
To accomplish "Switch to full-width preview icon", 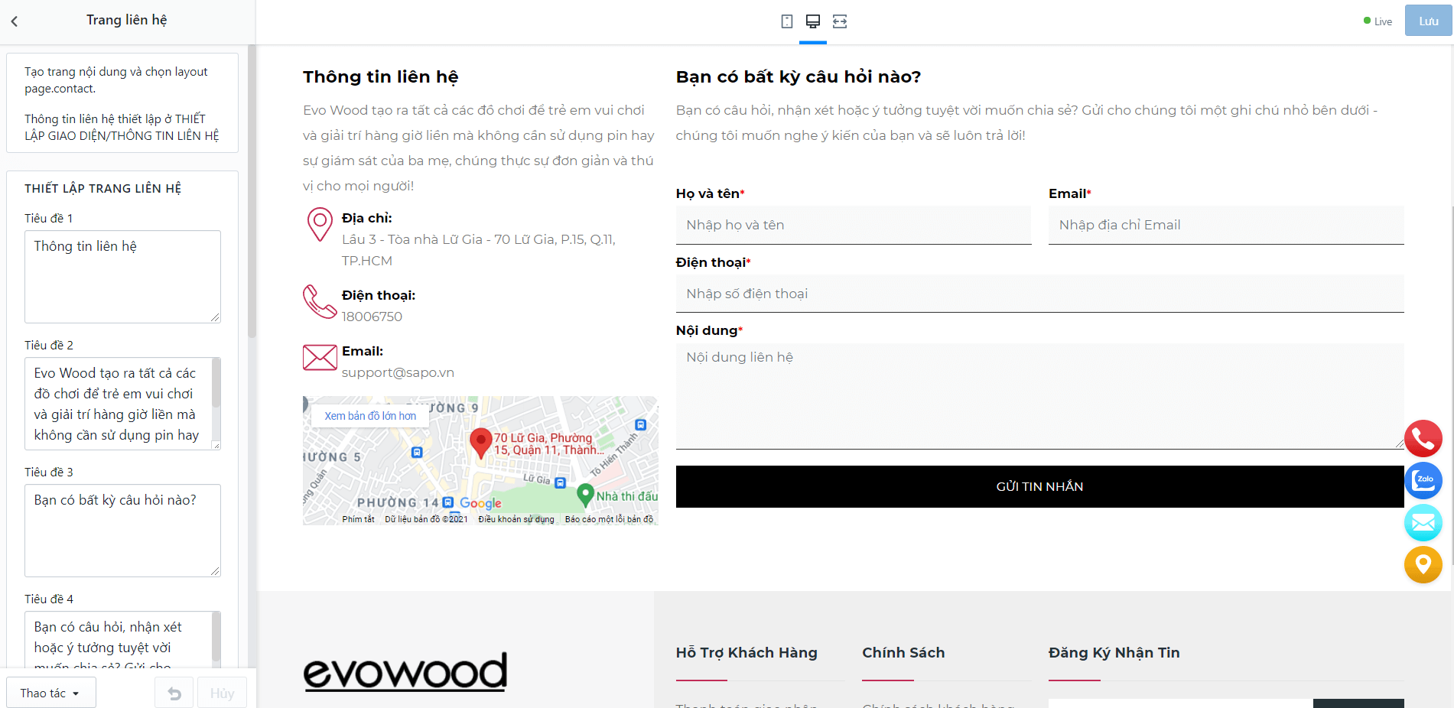I will pos(840,21).
